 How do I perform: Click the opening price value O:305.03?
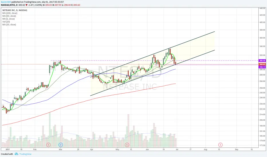47,5
